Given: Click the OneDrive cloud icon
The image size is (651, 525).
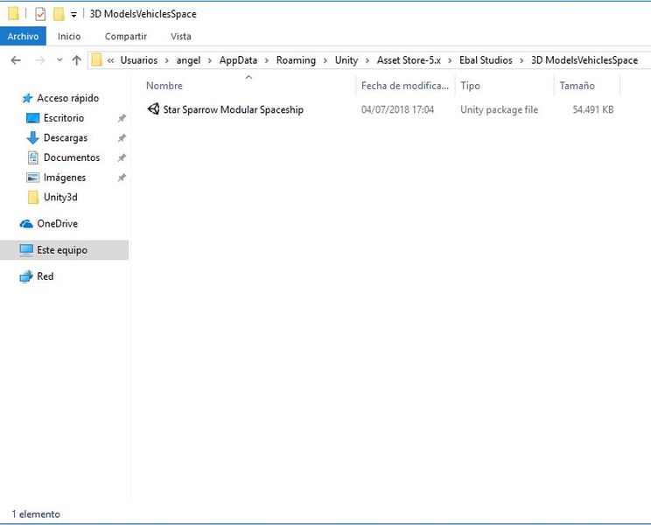Looking at the screenshot, I should 26,224.
